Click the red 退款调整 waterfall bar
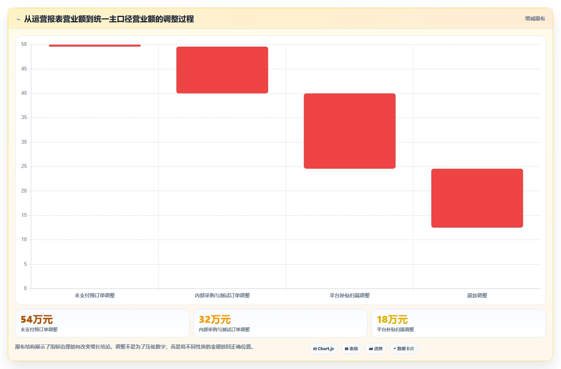The image size is (561, 369). [x=477, y=198]
